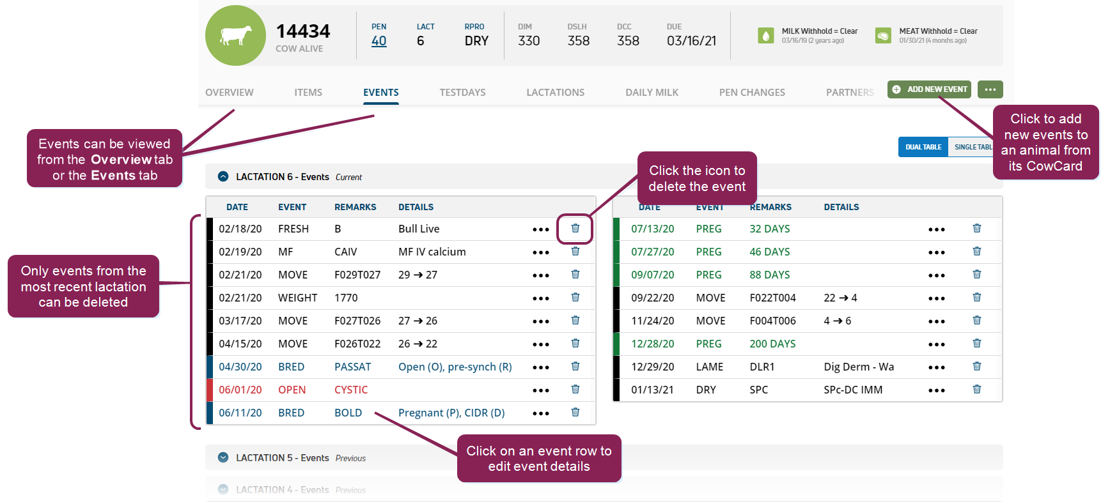Click the MEAT Withhold status icon
This screenshot has width=1110, height=504.
(883, 36)
